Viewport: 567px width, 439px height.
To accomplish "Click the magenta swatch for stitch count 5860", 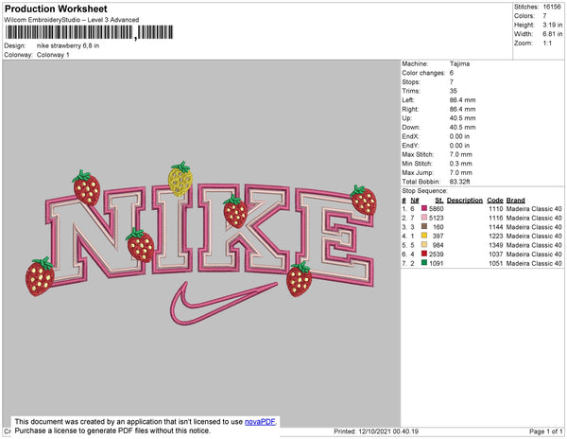I will (424, 208).
